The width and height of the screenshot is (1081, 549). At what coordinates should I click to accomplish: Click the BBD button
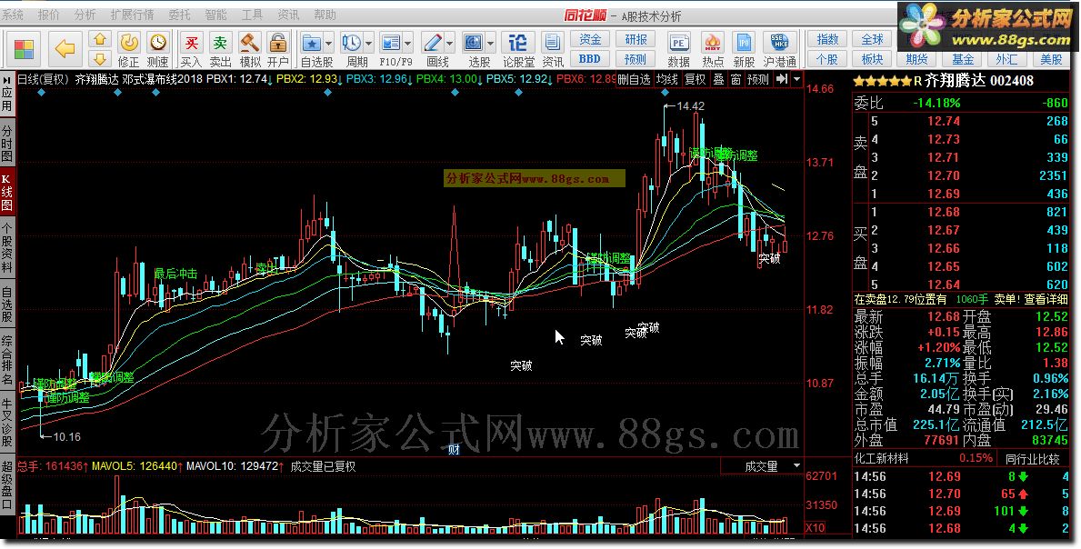(x=590, y=59)
